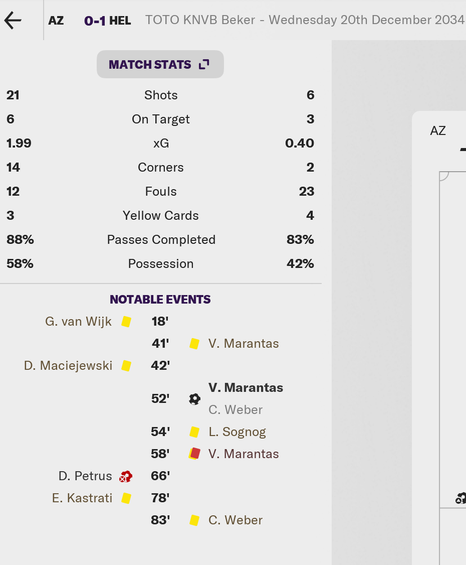
Task: Click the back arrow icon
Action: [13, 20]
